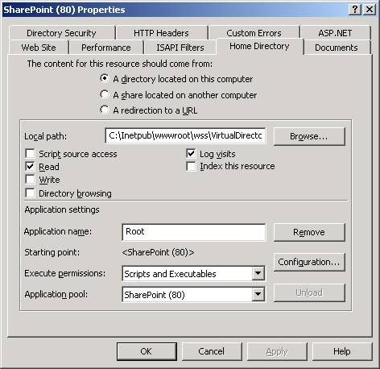Click the OK button
This screenshot has width=380, height=369.
tap(147, 351)
